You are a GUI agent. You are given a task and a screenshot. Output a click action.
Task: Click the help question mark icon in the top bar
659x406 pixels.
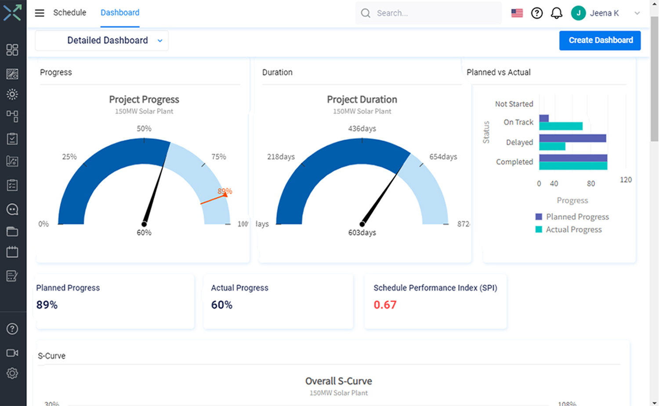click(x=537, y=13)
